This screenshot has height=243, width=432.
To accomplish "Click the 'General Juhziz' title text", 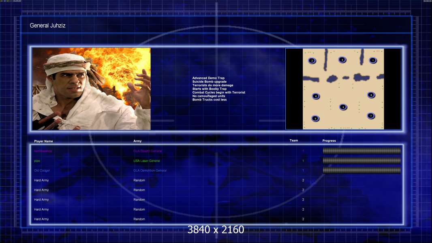I will pyautogui.click(x=48, y=26).
